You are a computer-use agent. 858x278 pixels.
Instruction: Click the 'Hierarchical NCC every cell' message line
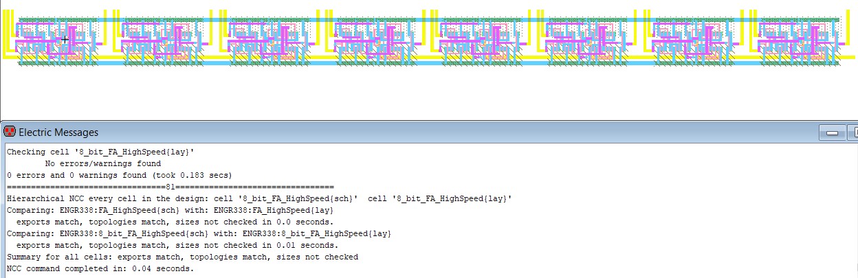pos(258,198)
